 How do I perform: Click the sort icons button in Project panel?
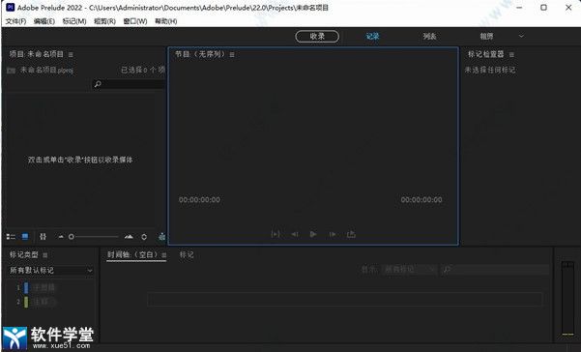(x=43, y=236)
